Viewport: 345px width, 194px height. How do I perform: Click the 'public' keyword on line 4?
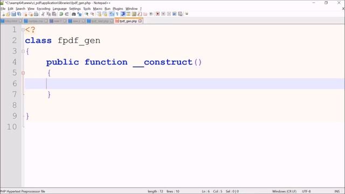63,63
